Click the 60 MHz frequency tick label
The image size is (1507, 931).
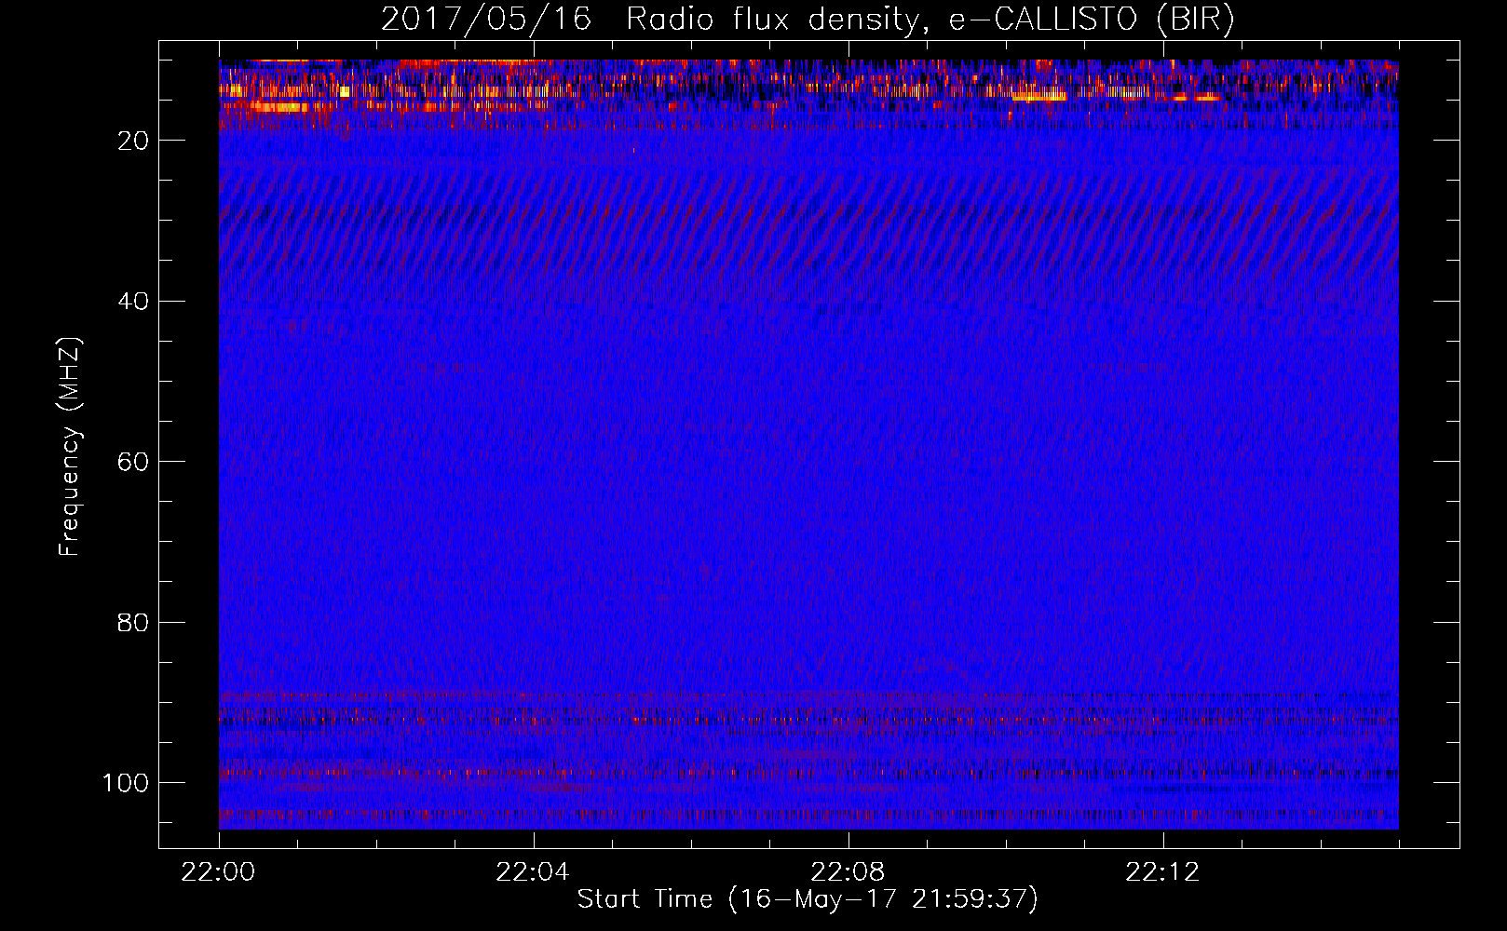[x=133, y=462]
